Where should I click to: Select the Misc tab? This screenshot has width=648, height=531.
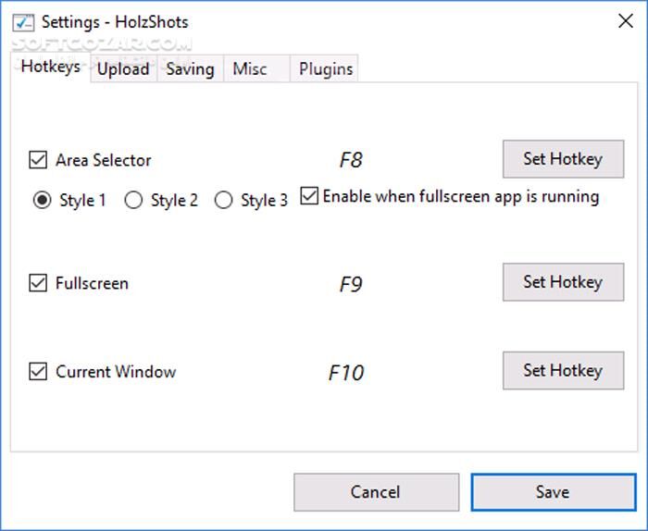coord(250,69)
